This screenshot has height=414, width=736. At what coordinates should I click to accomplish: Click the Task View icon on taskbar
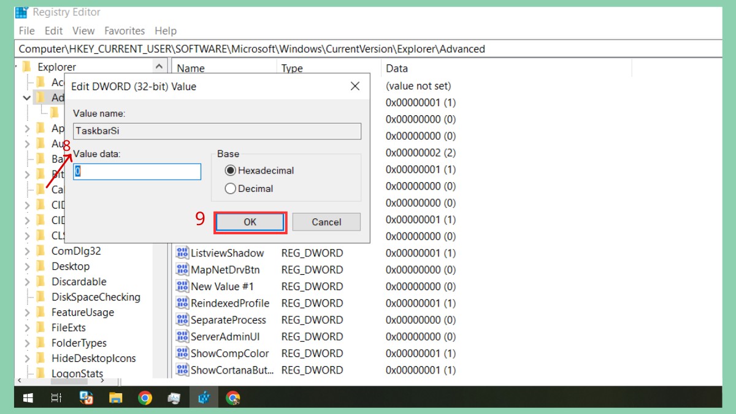pyautogui.click(x=56, y=397)
